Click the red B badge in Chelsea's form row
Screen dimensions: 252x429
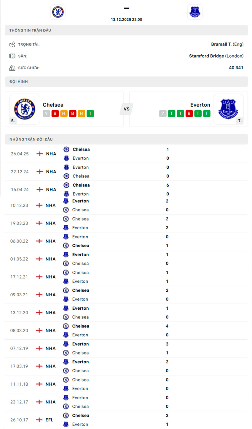pyautogui.click(x=55, y=114)
